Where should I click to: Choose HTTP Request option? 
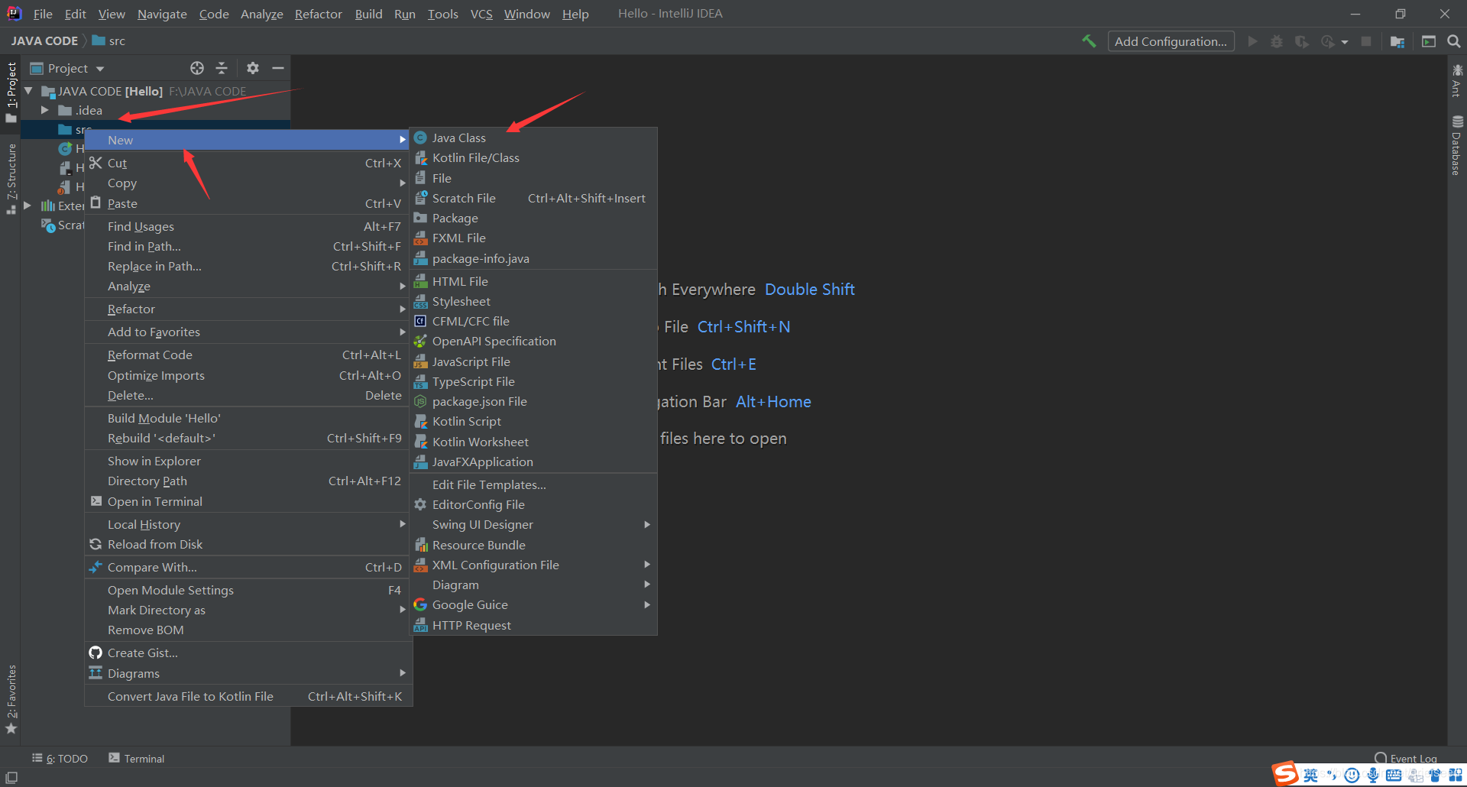tap(533, 625)
